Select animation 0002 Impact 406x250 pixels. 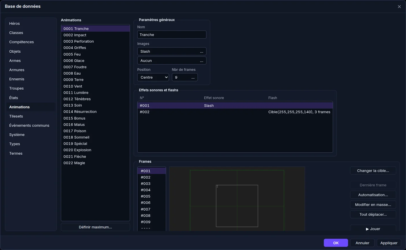[x=95, y=35]
